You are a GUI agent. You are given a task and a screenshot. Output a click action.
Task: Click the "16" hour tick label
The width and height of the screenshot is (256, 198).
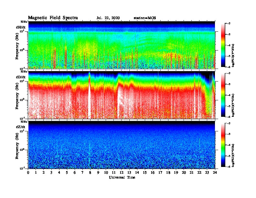[x=153, y=173]
